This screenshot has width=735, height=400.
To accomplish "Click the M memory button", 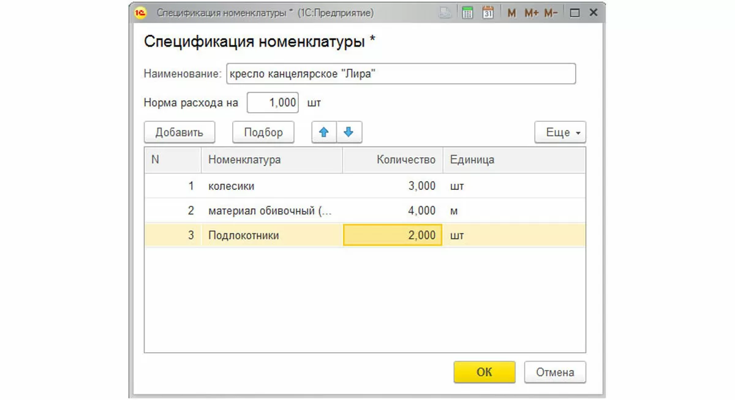I will (511, 13).
